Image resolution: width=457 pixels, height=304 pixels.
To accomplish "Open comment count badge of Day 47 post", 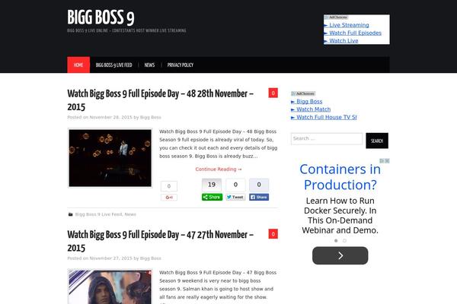I will (273, 234).
